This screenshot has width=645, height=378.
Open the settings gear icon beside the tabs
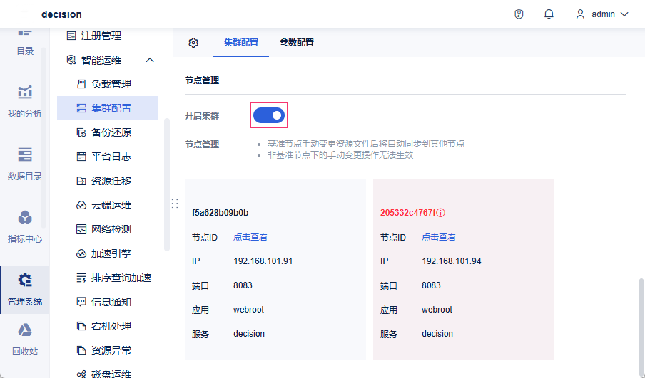pos(193,43)
